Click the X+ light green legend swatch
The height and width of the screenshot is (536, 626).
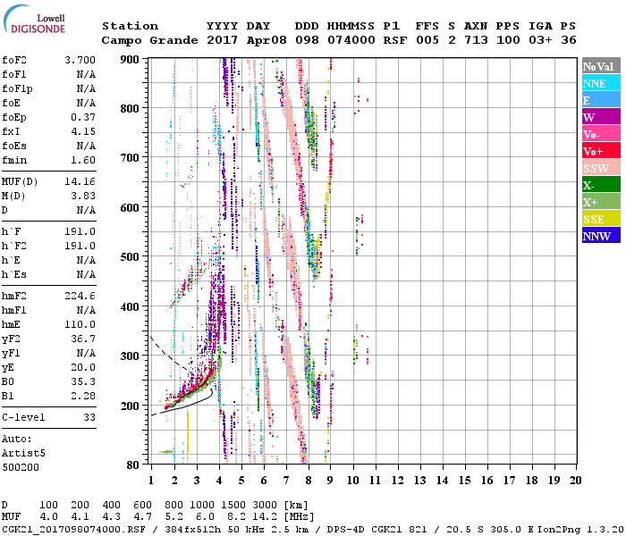600,202
